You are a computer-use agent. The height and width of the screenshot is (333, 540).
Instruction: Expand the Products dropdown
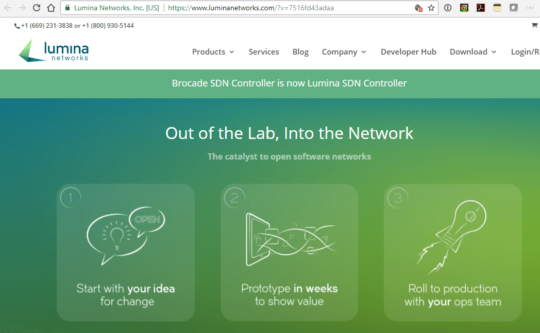coord(209,51)
